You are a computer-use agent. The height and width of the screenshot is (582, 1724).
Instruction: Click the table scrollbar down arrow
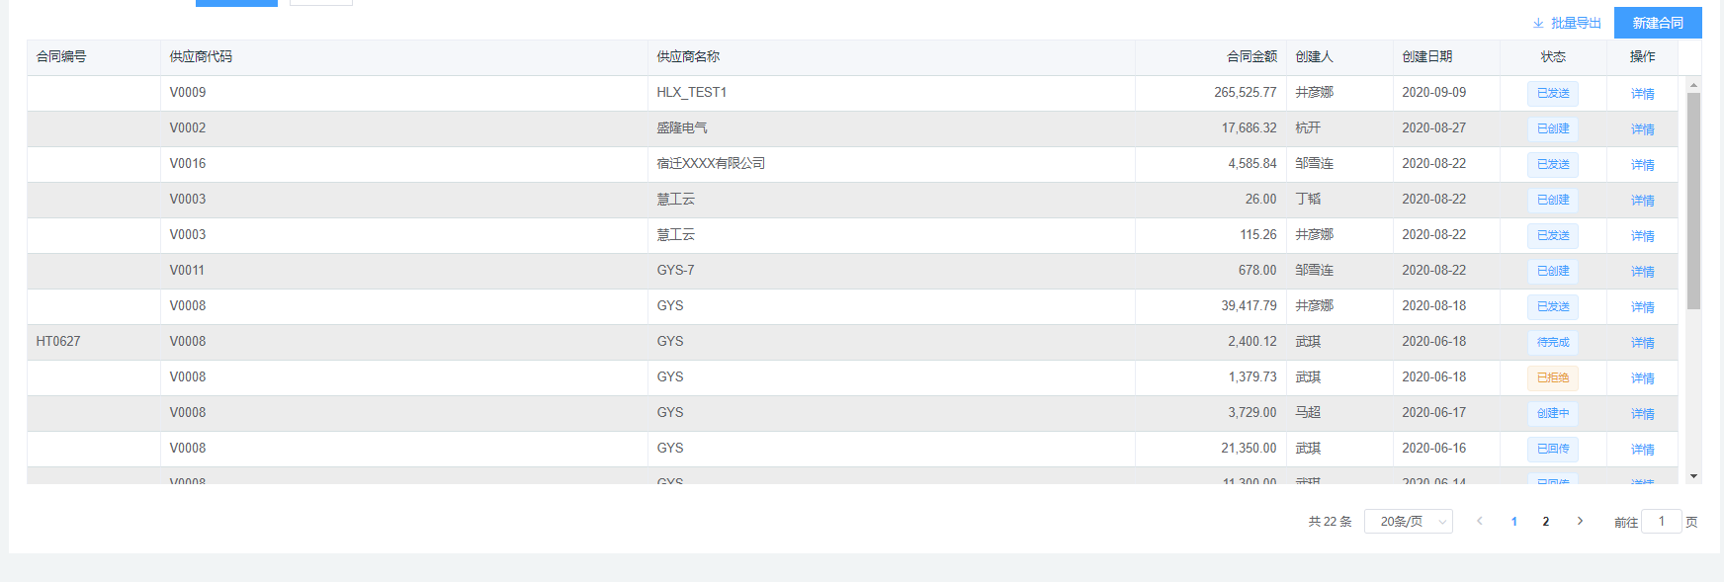click(1693, 476)
